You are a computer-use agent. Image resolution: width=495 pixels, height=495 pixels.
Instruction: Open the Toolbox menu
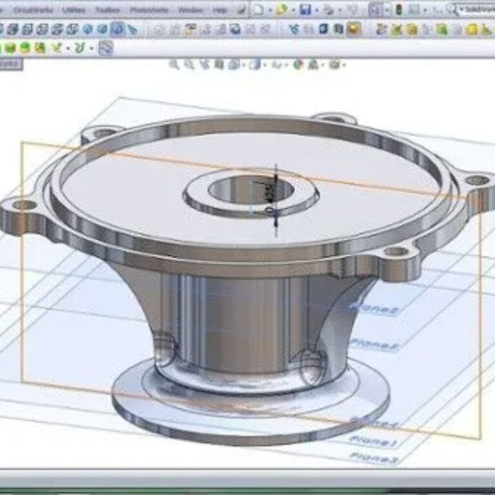pyautogui.click(x=108, y=10)
